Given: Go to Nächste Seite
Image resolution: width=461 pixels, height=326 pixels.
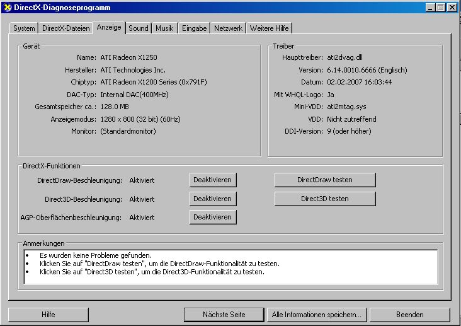Looking at the screenshot, I should point(224,315).
